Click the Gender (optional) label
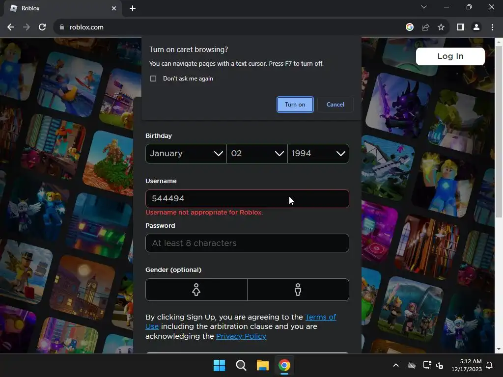 click(x=173, y=270)
